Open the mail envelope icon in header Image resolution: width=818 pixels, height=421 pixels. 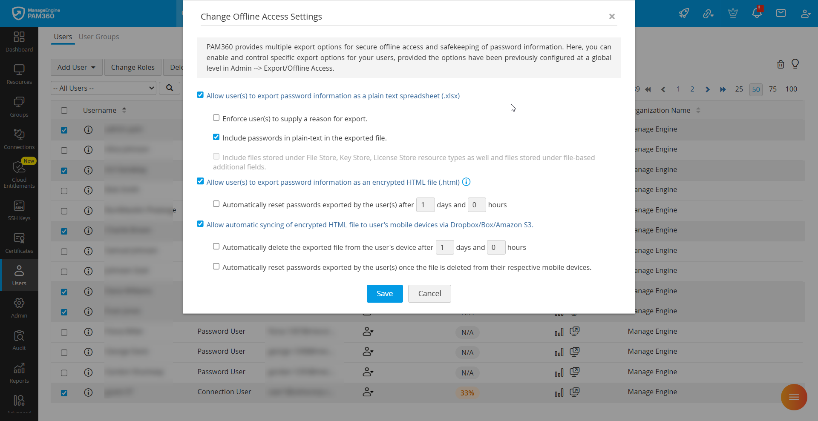click(781, 13)
